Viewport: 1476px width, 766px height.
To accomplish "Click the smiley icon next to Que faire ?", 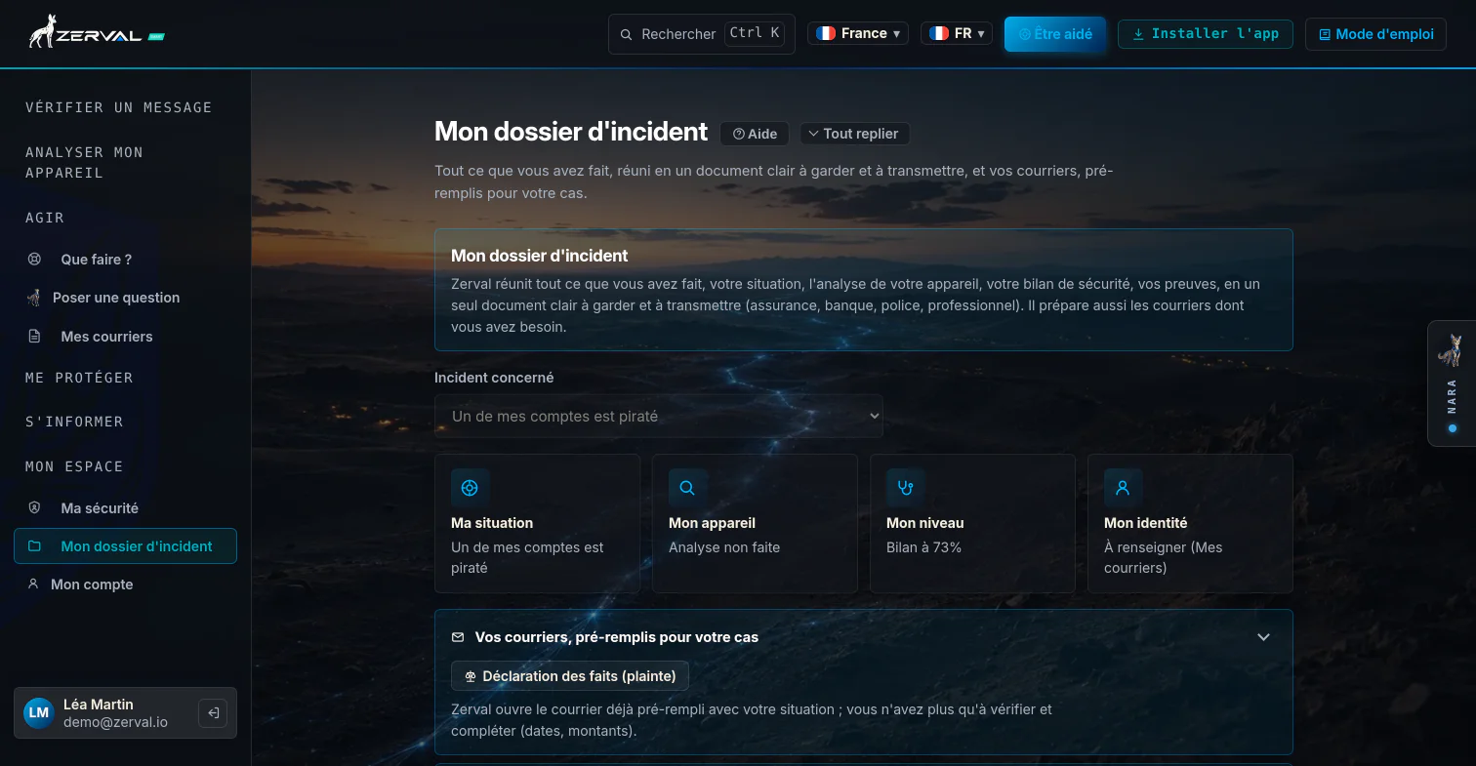I will point(34,260).
